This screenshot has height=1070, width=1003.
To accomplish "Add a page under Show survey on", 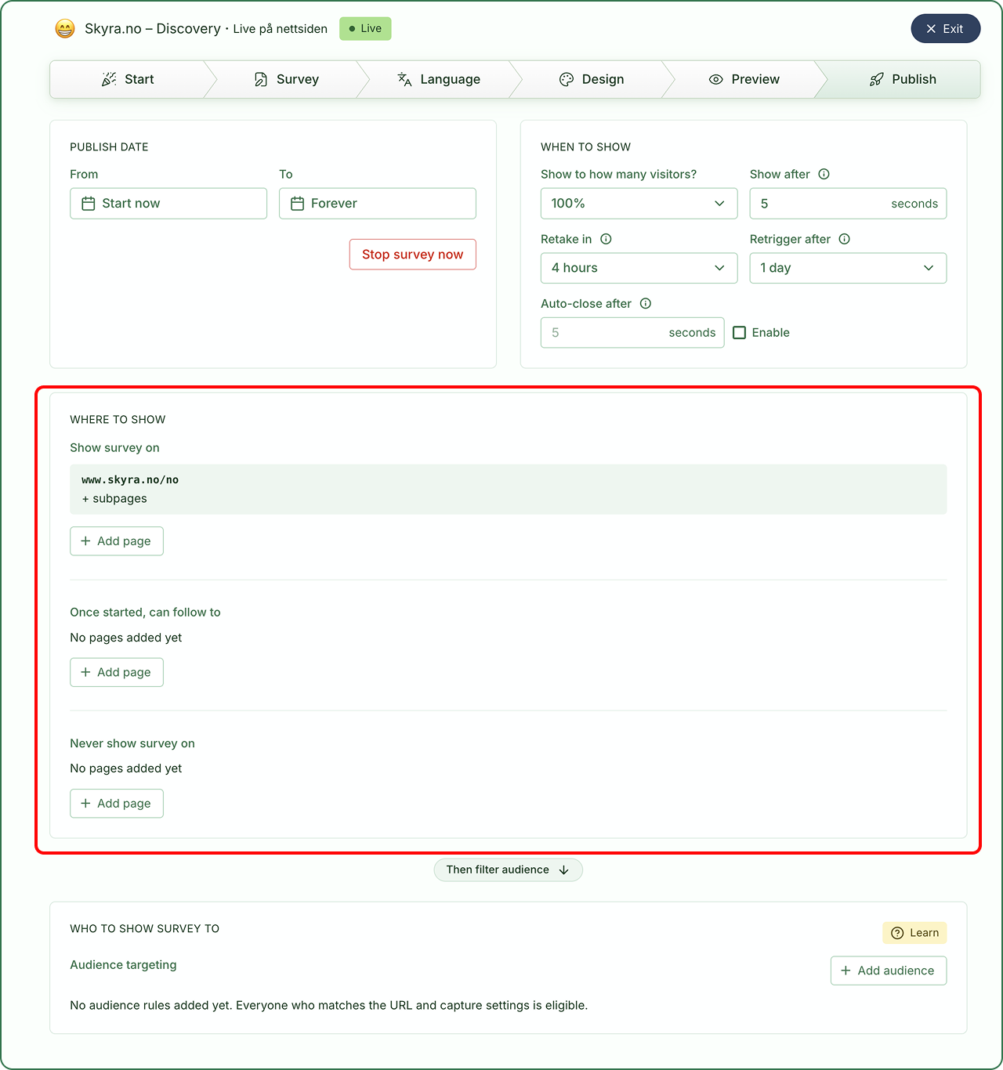I will pos(117,541).
